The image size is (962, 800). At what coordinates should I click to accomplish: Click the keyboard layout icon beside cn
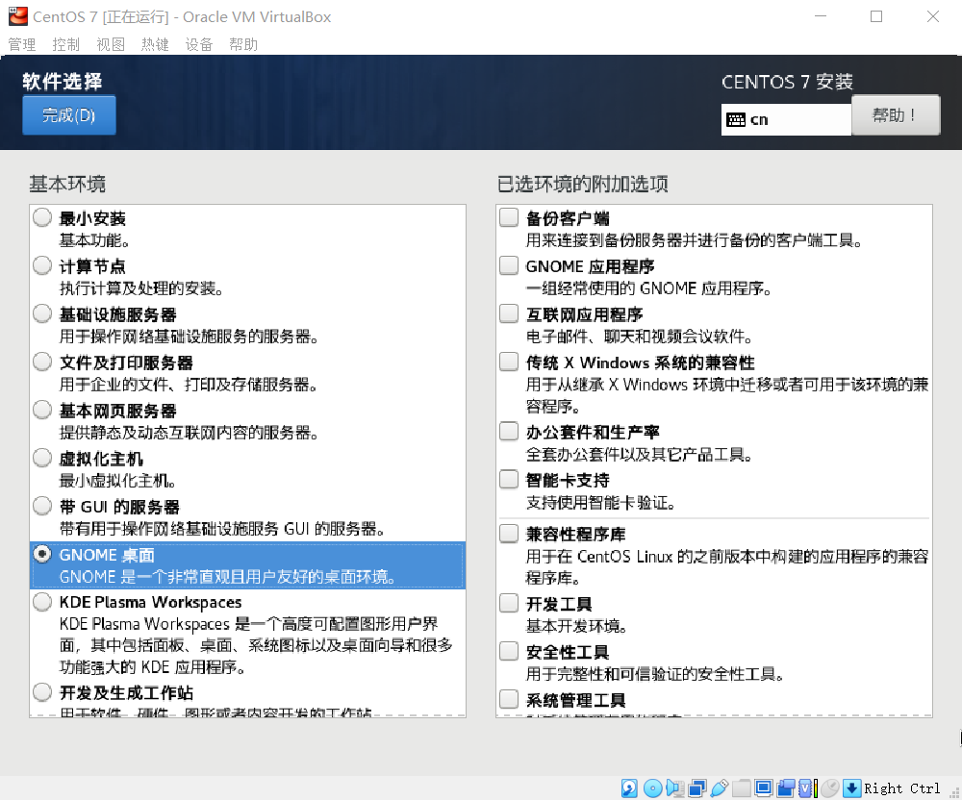click(736, 119)
